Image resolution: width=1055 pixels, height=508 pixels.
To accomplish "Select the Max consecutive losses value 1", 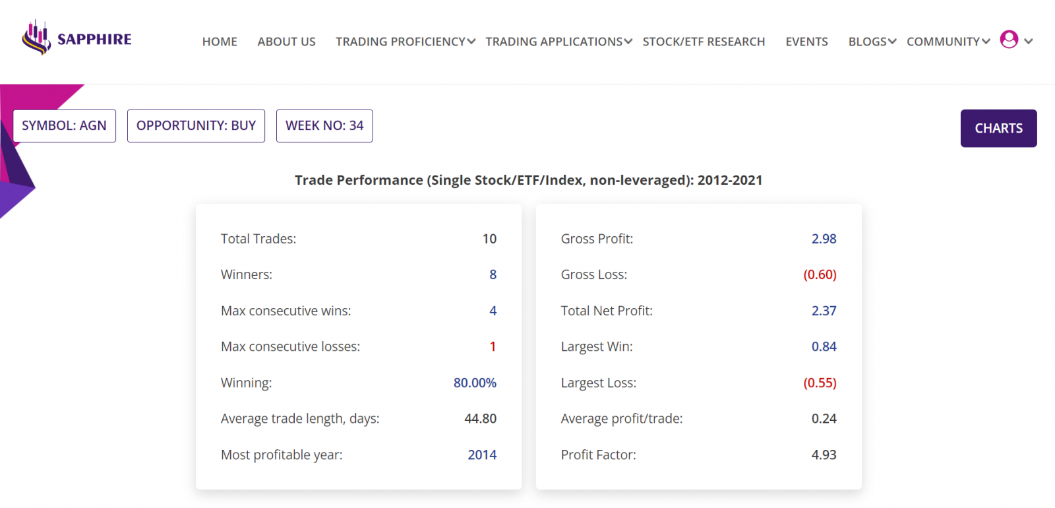I will click(493, 346).
